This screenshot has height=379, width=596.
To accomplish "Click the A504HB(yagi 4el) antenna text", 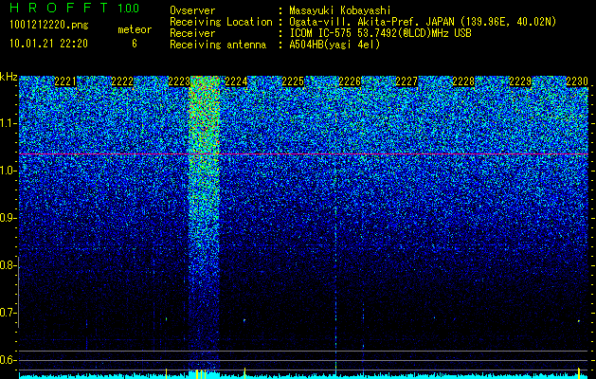I will [x=334, y=45].
